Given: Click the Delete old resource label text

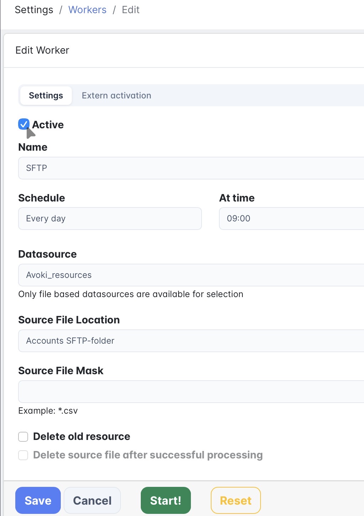Looking at the screenshot, I should click(81, 436).
